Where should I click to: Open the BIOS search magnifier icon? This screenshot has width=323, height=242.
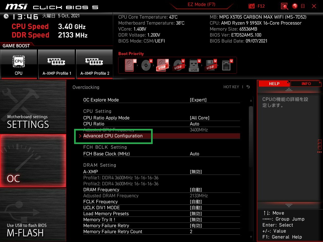tap(285, 6)
